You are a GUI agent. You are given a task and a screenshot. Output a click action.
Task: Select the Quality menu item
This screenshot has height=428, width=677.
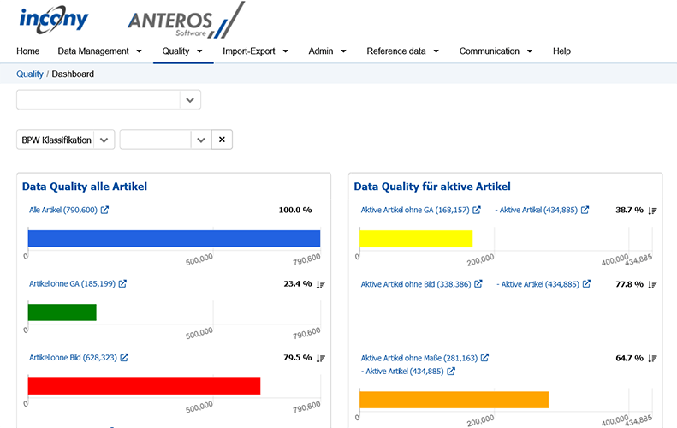[175, 51]
